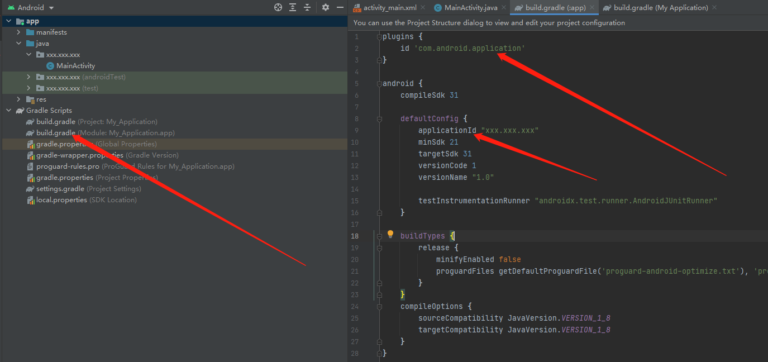The width and height of the screenshot is (768, 362).
Task: Close the build.gradle (:app) tab
Action: tap(591, 8)
